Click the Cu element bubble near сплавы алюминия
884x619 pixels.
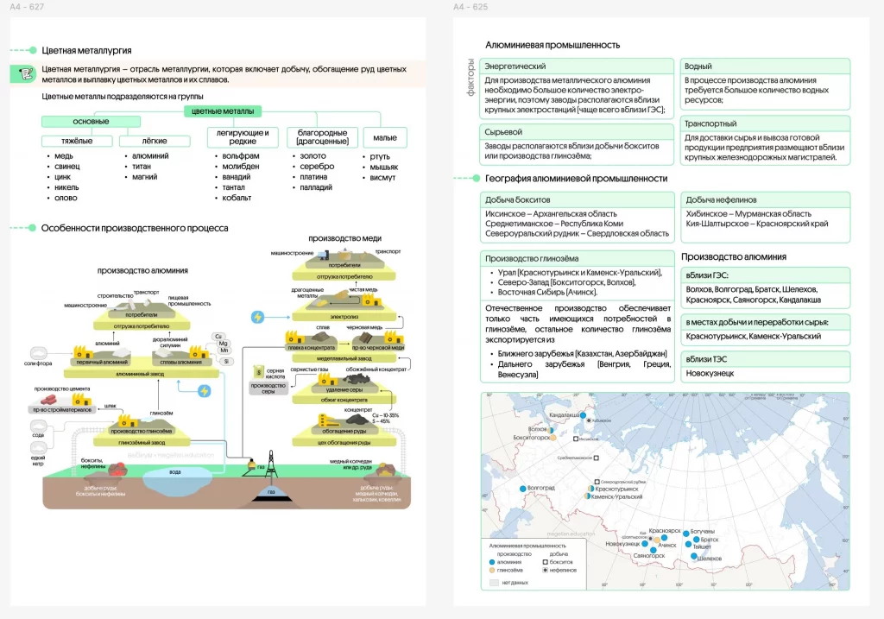pos(218,338)
